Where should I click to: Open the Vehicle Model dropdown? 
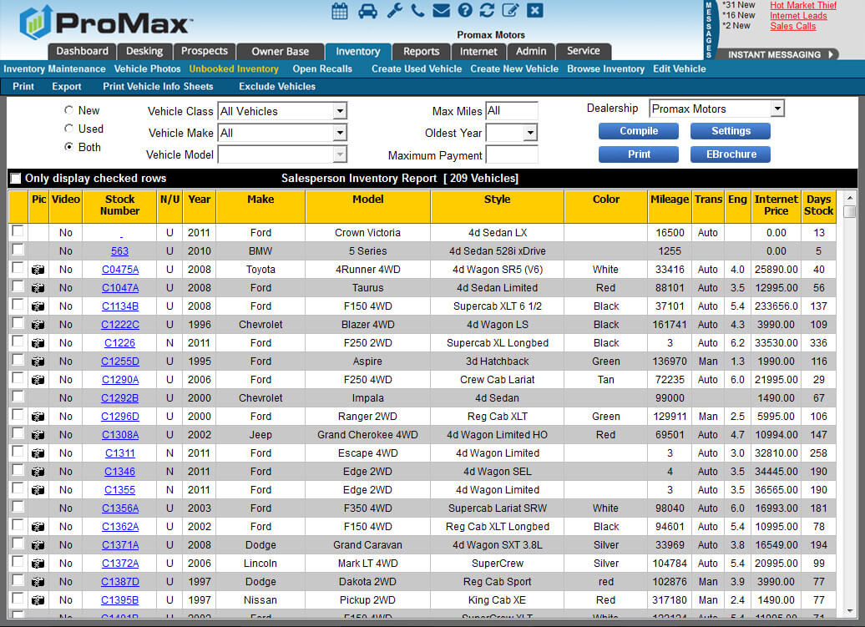point(340,154)
